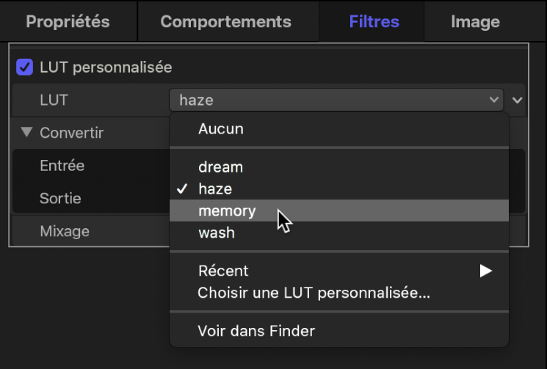This screenshot has width=547, height=369.
Task: Collapse the Convertir disclosure triangle
Action: pos(27,133)
